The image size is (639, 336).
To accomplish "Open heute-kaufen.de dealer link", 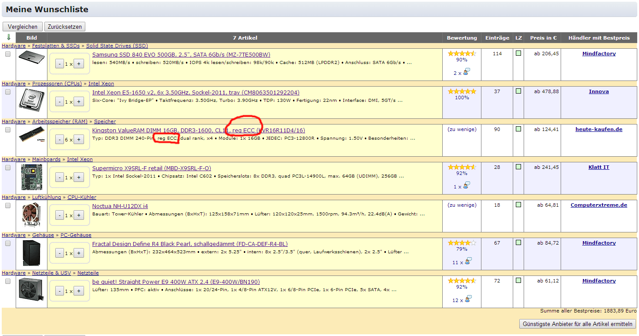I will 599,129.
